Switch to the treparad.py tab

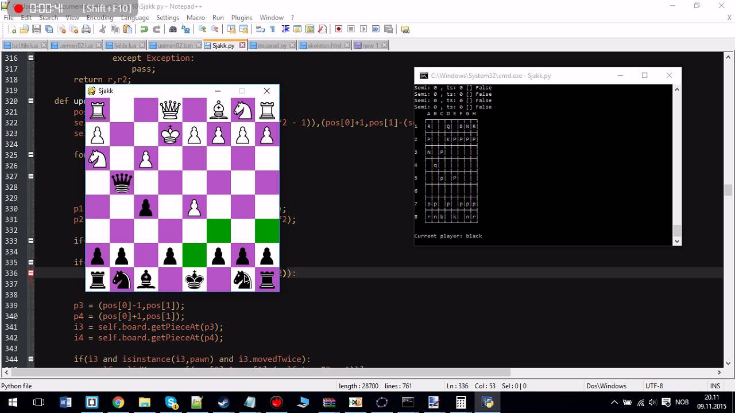coord(272,45)
